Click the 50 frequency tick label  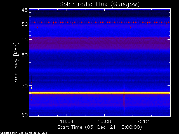(25, 24)
